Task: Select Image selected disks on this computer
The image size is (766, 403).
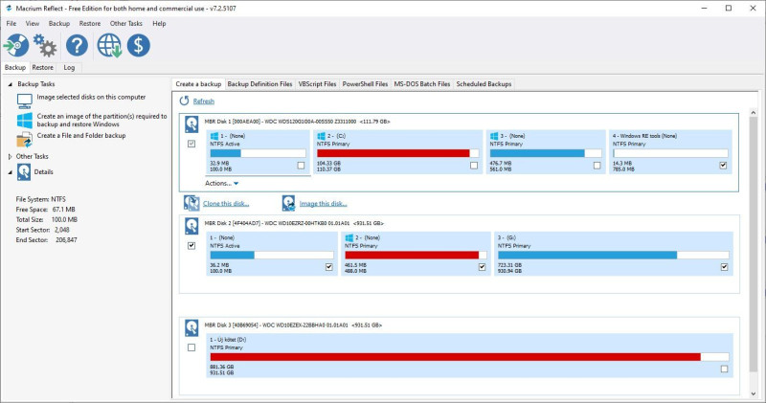Action: pyautogui.click(x=91, y=98)
